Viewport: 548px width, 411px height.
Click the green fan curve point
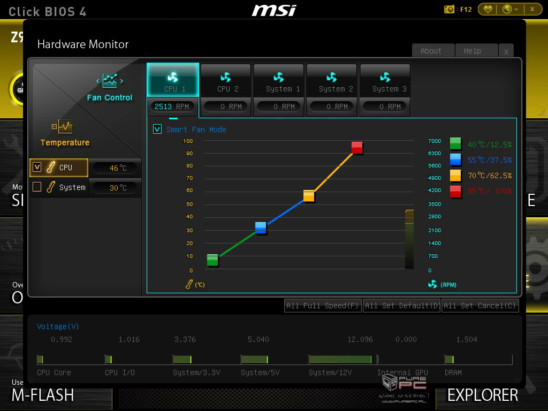(x=212, y=260)
